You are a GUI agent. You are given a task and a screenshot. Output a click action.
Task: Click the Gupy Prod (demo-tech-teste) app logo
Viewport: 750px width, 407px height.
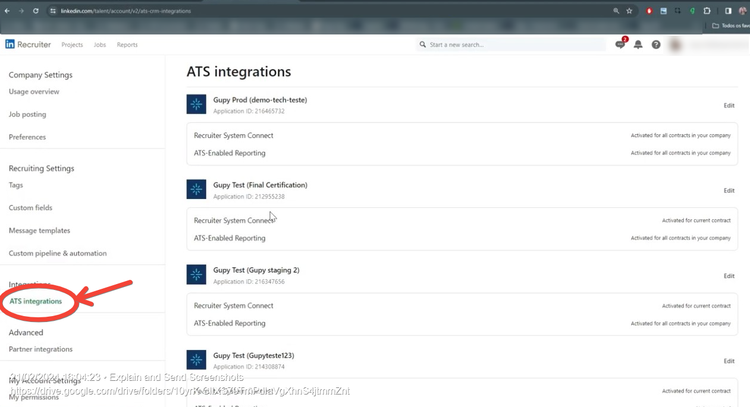(x=196, y=104)
